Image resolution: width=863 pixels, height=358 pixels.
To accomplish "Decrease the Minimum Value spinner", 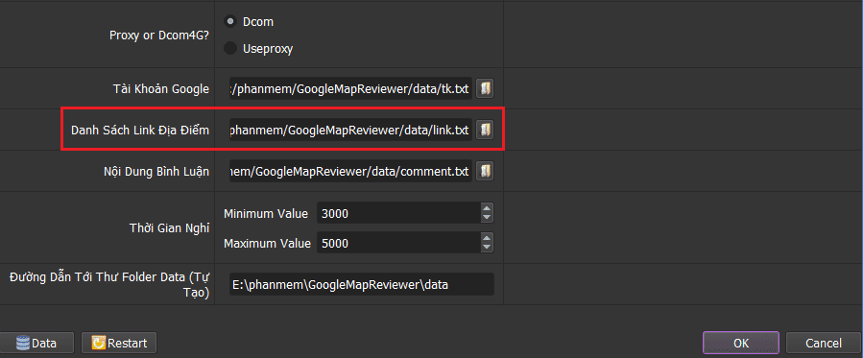I will click(487, 218).
